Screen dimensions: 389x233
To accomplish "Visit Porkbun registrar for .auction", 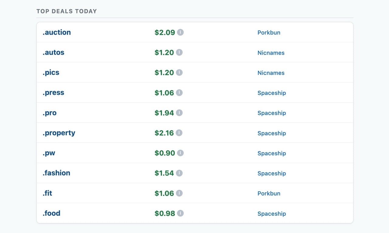I will tap(269, 32).
